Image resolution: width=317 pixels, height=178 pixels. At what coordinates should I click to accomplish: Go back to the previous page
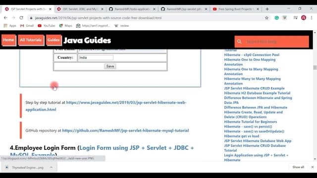[5, 18]
